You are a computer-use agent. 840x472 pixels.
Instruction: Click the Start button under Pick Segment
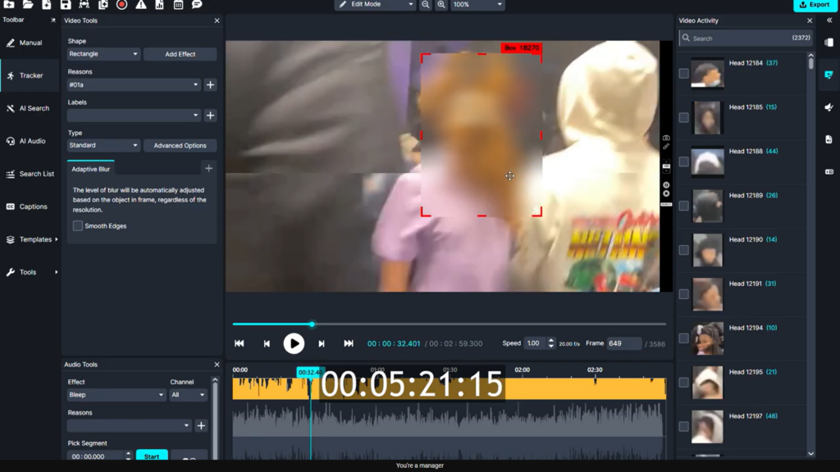click(152, 456)
